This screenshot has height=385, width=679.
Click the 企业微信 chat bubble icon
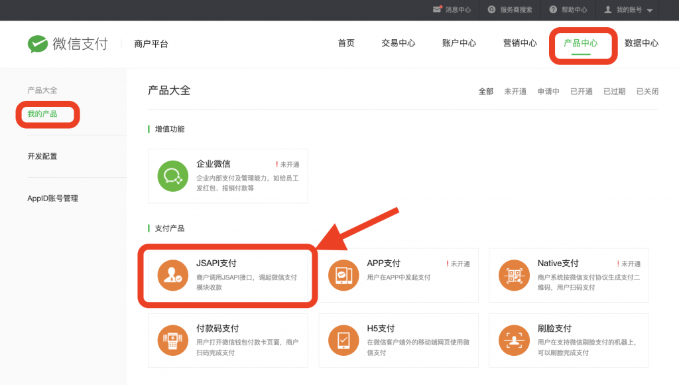[172, 175]
